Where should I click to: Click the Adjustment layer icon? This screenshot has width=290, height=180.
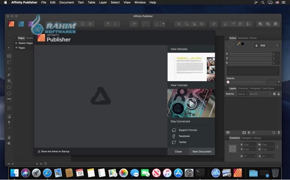point(249,133)
